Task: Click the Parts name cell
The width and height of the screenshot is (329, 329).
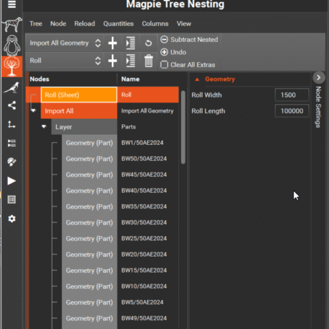Action: [148, 127]
